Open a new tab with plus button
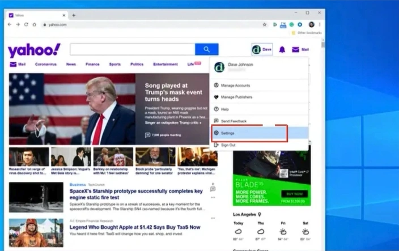This screenshot has height=251, width=399. pos(74,15)
